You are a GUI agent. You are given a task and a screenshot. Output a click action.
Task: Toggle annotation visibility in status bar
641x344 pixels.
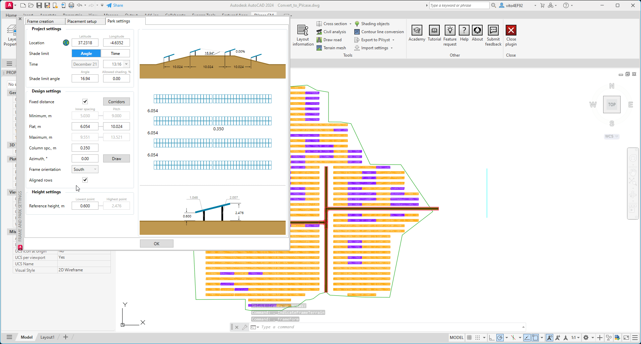[550, 337]
